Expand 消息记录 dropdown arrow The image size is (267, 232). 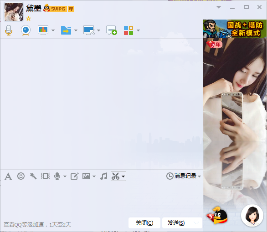[200, 177]
